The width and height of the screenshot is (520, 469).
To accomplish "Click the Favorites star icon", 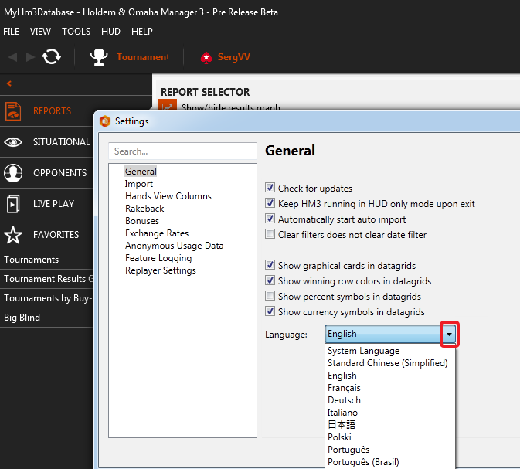I will [x=13, y=235].
